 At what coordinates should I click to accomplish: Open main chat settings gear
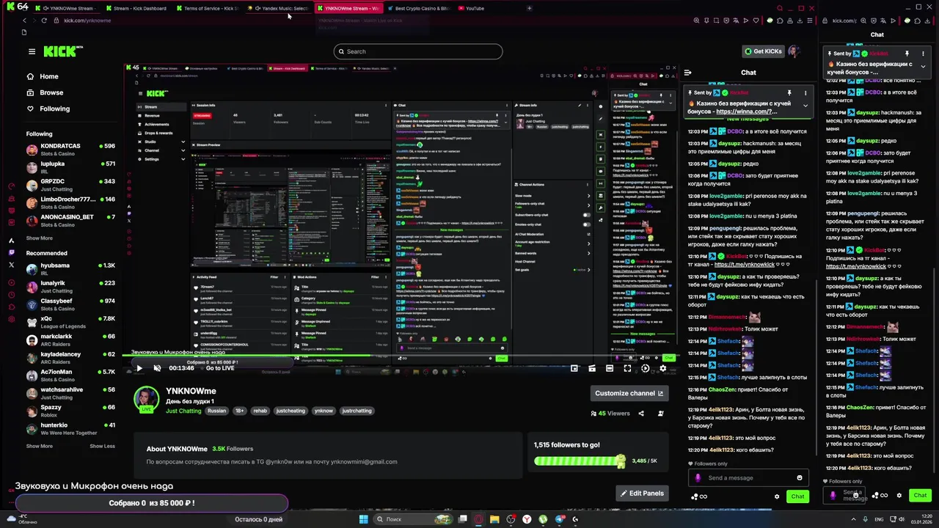click(777, 496)
